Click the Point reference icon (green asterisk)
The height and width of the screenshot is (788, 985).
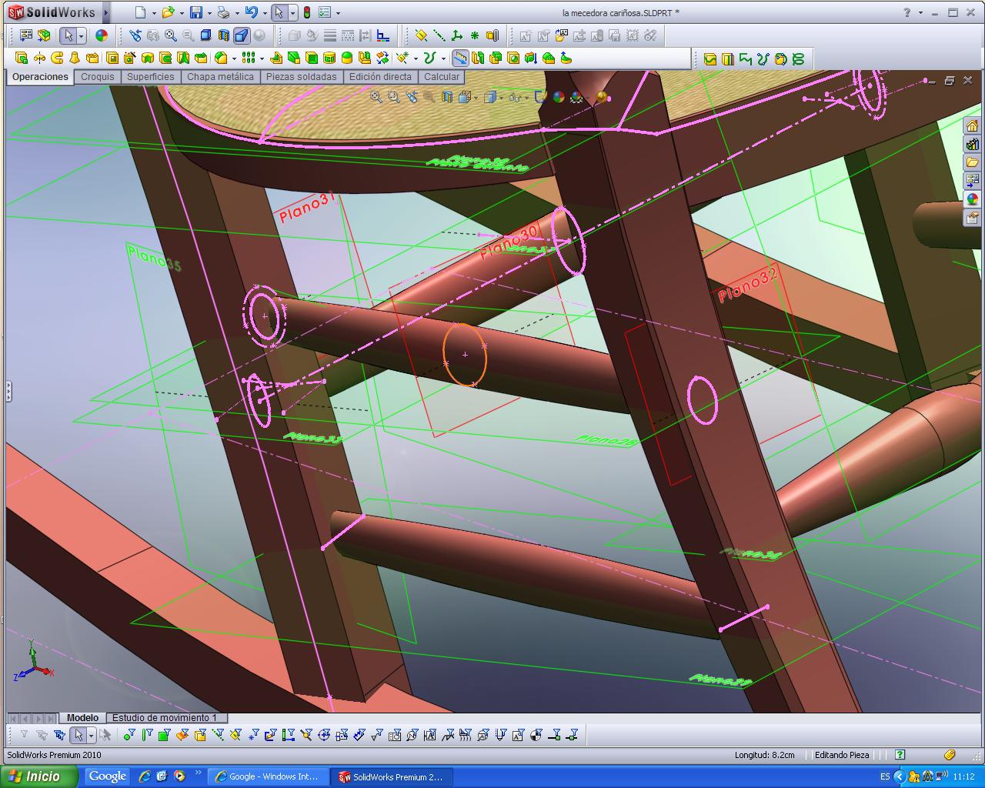click(475, 35)
